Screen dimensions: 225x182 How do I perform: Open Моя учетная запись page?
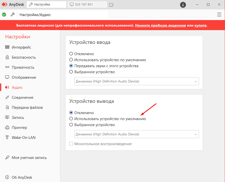[29, 158]
